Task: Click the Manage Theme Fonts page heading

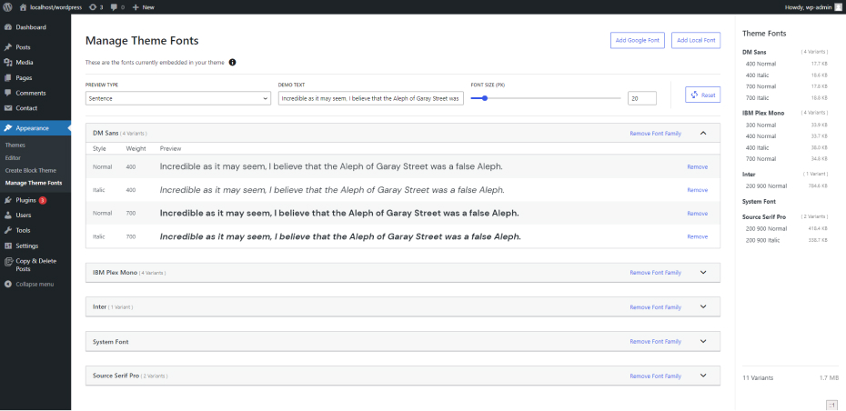Action: click(142, 40)
